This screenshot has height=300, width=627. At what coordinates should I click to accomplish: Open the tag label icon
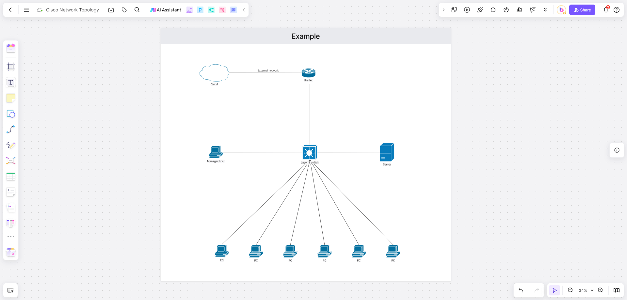(124, 10)
